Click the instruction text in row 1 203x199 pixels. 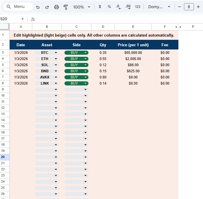coord(94,35)
